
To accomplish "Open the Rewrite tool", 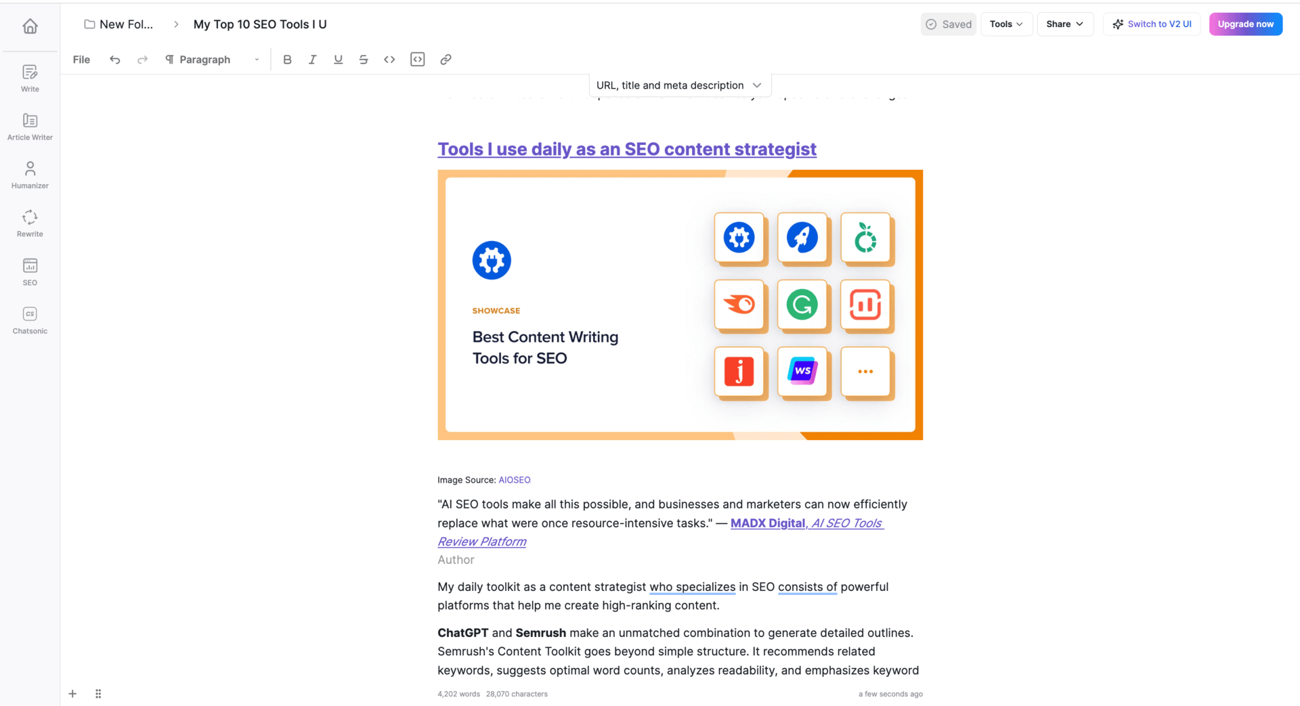I will (x=30, y=223).
